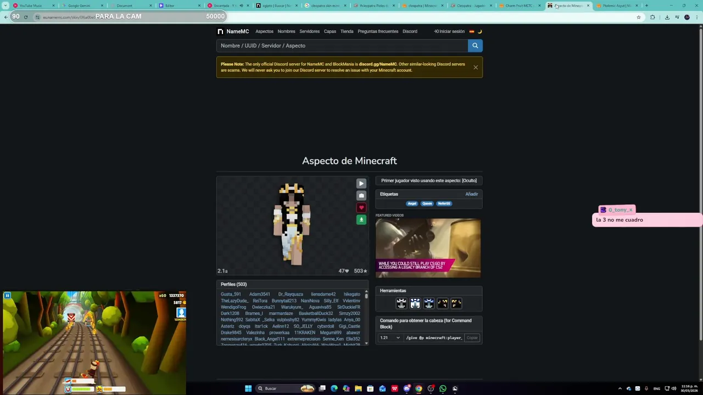
Task: Expand the 1.21 version dropdown
Action: (x=390, y=338)
